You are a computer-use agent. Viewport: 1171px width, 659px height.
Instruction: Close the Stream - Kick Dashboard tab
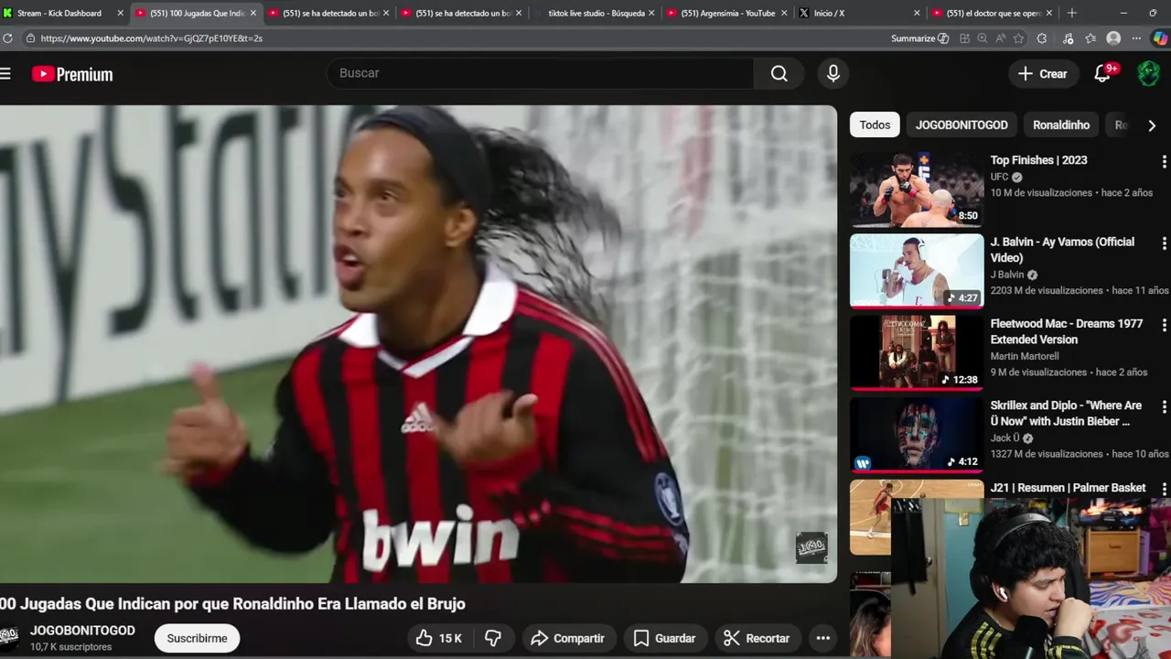120,13
